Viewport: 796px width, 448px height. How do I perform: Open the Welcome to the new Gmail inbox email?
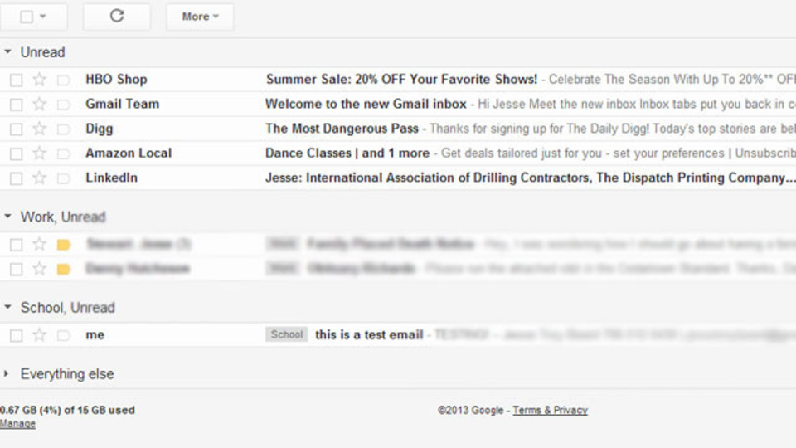[x=366, y=105]
